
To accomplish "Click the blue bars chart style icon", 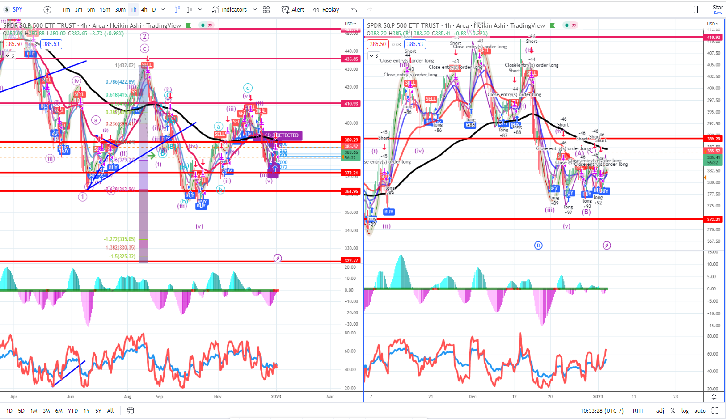I will pyautogui.click(x=177, y=9).
